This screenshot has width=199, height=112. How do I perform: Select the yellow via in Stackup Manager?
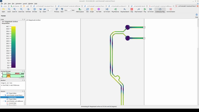[8, 76]
